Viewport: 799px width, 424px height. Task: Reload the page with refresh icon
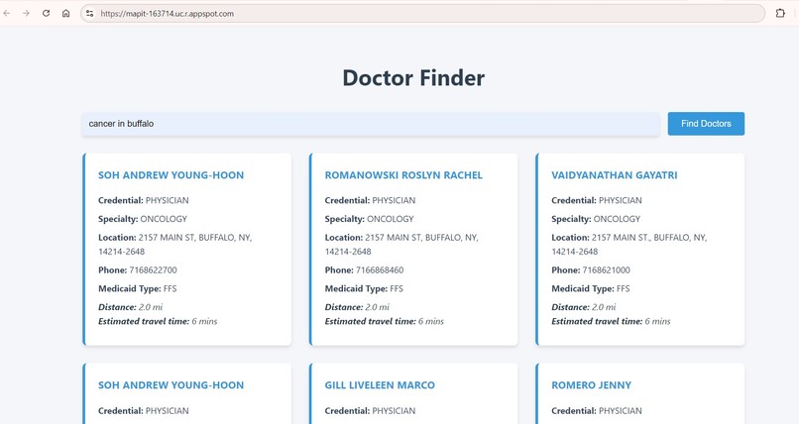click(46, 13)
